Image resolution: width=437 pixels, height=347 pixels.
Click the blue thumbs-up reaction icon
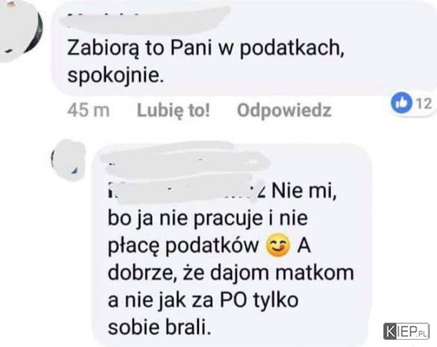[401, 103]
